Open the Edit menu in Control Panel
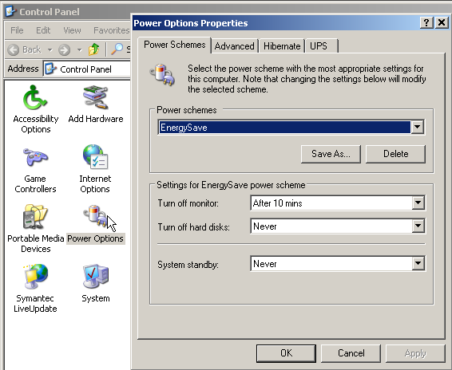Screen dimensions: 452x370 coord(43,30)
